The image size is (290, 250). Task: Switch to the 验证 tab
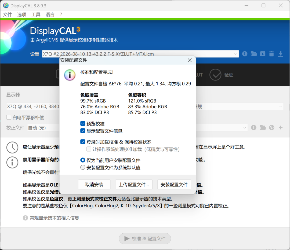pyautogui.click(x=229, y=75)
